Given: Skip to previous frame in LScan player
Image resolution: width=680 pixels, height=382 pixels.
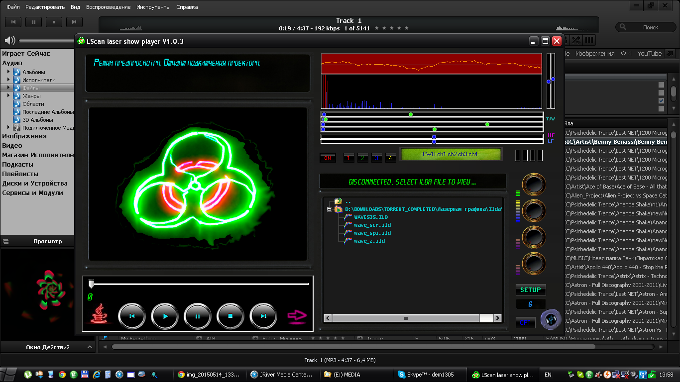Looking at the screenshot, I should [x=132, y=316].
